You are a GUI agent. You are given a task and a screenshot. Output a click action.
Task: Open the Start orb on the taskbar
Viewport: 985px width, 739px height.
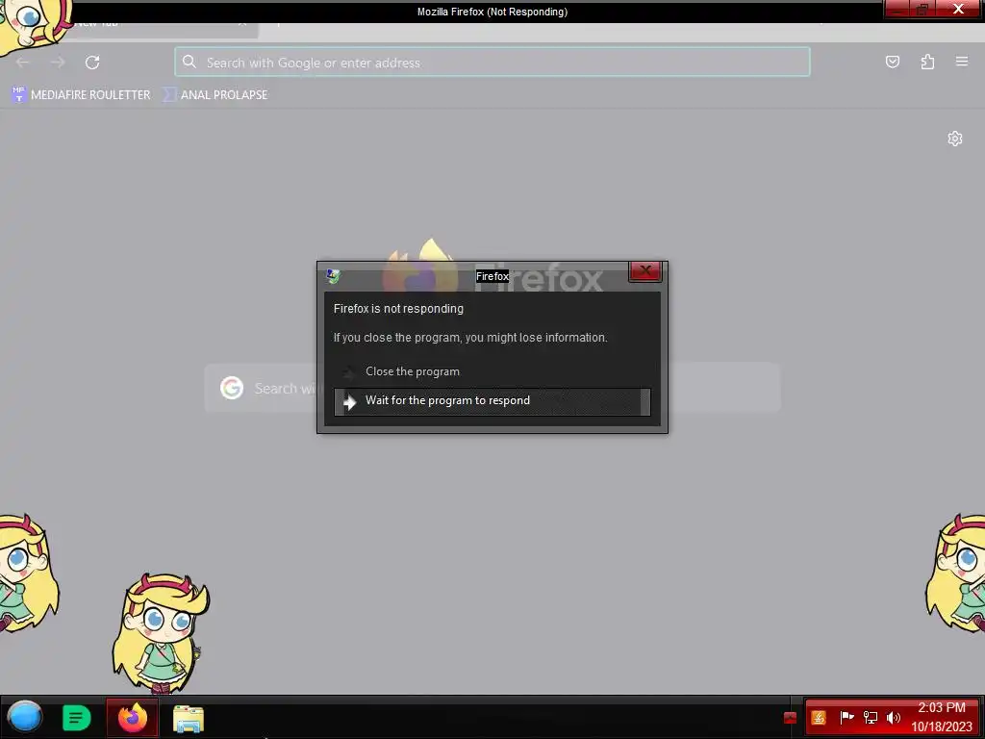pyautogui.click(x=24, y=717)
